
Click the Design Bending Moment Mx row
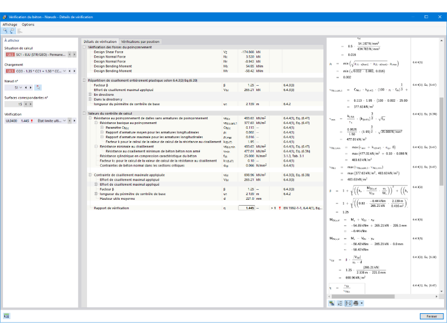pyautogui.click(x=205, y=66)
